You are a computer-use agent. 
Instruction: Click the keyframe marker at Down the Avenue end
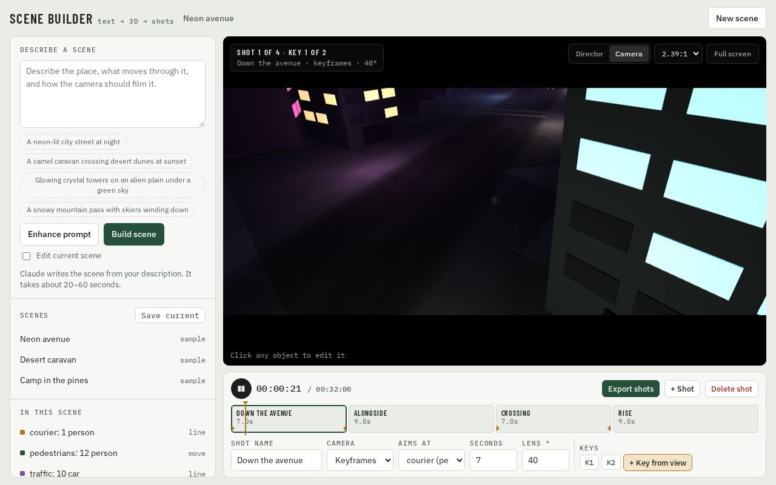(344, 429)
